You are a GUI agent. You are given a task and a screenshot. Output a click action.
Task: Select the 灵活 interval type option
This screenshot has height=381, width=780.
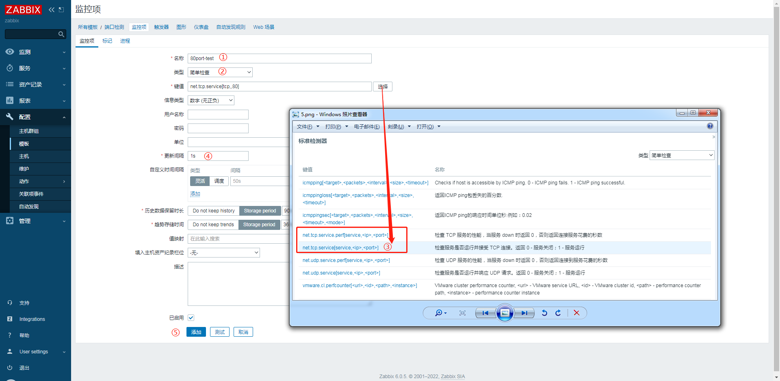click(x=200, y=181)
